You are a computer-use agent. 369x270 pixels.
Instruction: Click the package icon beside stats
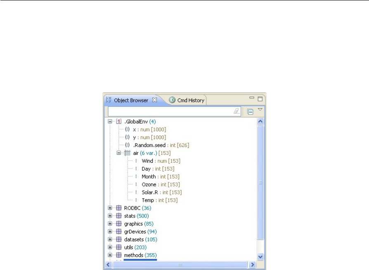(119, 216)
